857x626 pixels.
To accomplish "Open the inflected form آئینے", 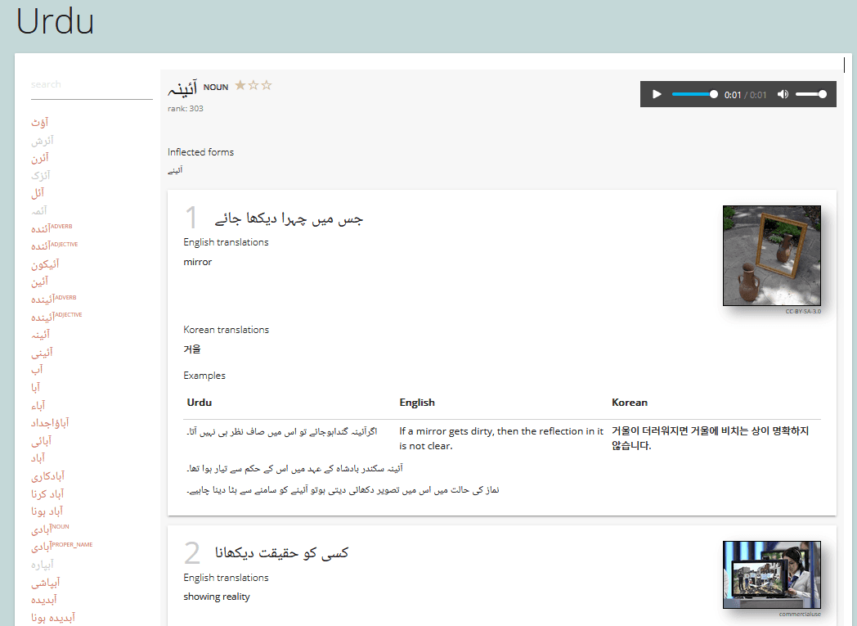I will click(175, 170).
